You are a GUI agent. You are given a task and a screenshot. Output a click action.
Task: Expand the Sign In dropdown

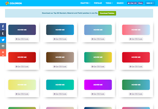point(150,3)
